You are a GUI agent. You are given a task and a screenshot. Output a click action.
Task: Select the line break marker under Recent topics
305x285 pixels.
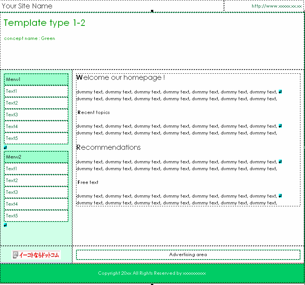(280, 126)
